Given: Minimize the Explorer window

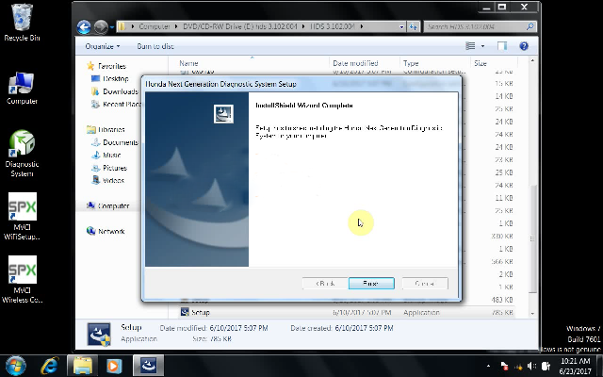Looking at the screenshot, I should coord(486,7).
